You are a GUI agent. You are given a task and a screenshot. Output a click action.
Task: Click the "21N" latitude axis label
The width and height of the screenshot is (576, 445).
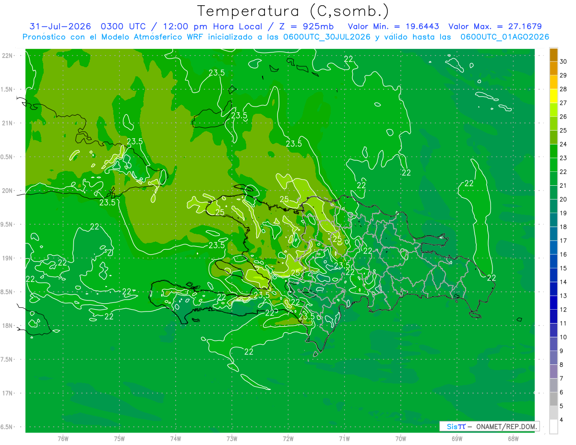[8, 123]
